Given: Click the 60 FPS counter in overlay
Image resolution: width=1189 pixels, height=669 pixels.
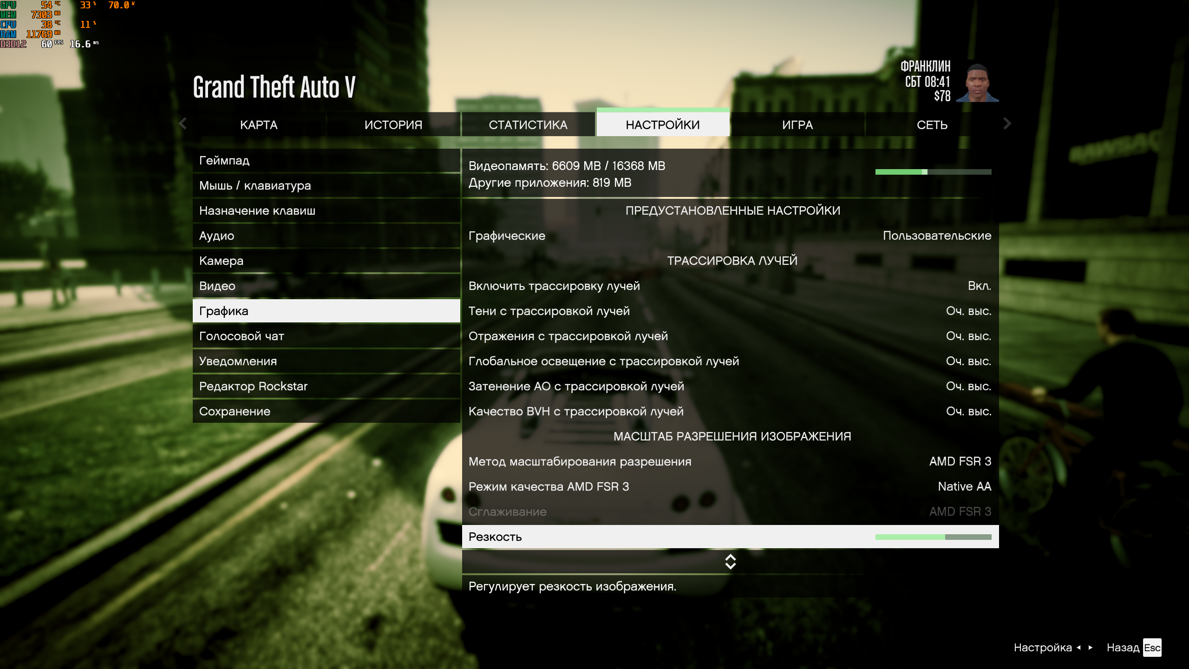Looking at the screenshot, I should point(52,44).
